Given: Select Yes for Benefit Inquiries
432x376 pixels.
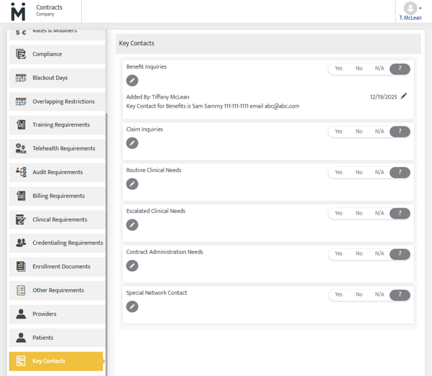Looking at the screenshot, I should point(339,69).
